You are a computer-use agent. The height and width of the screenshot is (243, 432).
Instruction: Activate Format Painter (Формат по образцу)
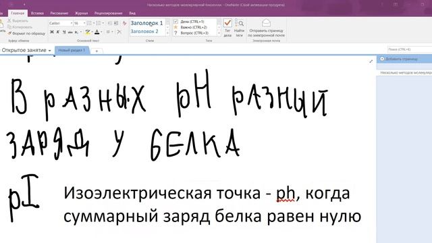(26, 33)
